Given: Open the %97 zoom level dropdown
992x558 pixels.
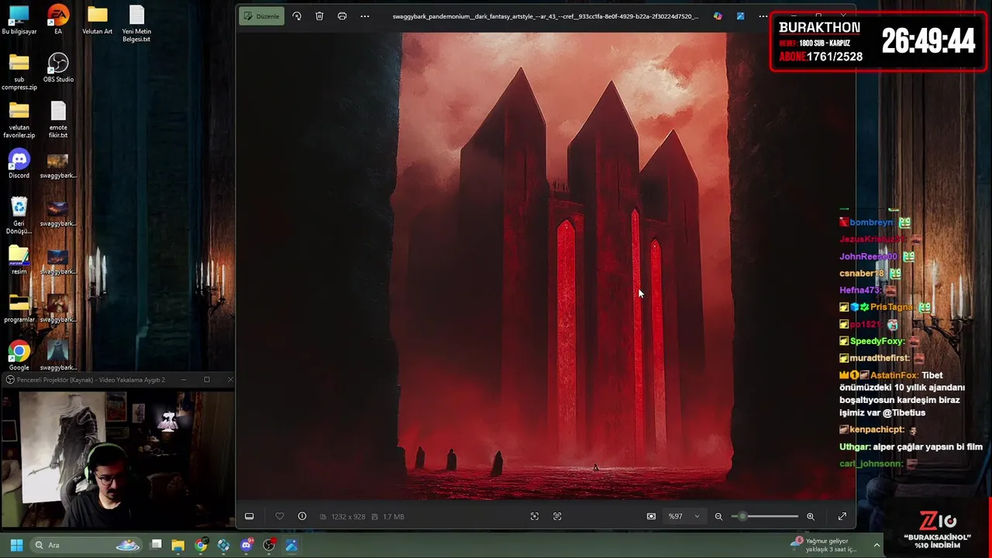Looking at the screenshot, I should (684, 516).
